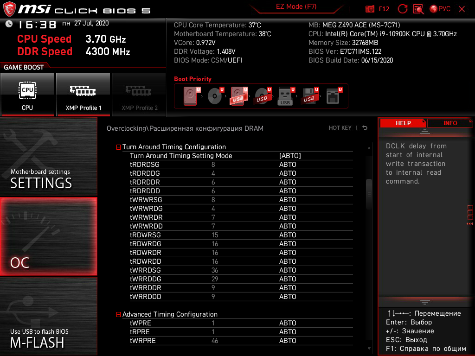Edit the tWRPRE АВТО value field

coord(288,341)
